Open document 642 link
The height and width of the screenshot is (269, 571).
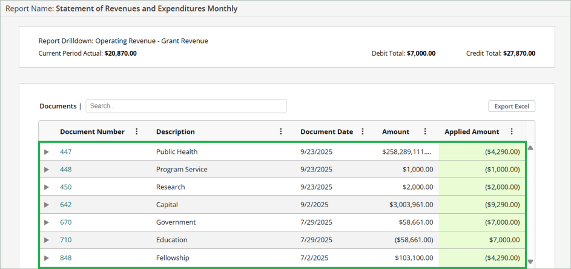point(65,205)
